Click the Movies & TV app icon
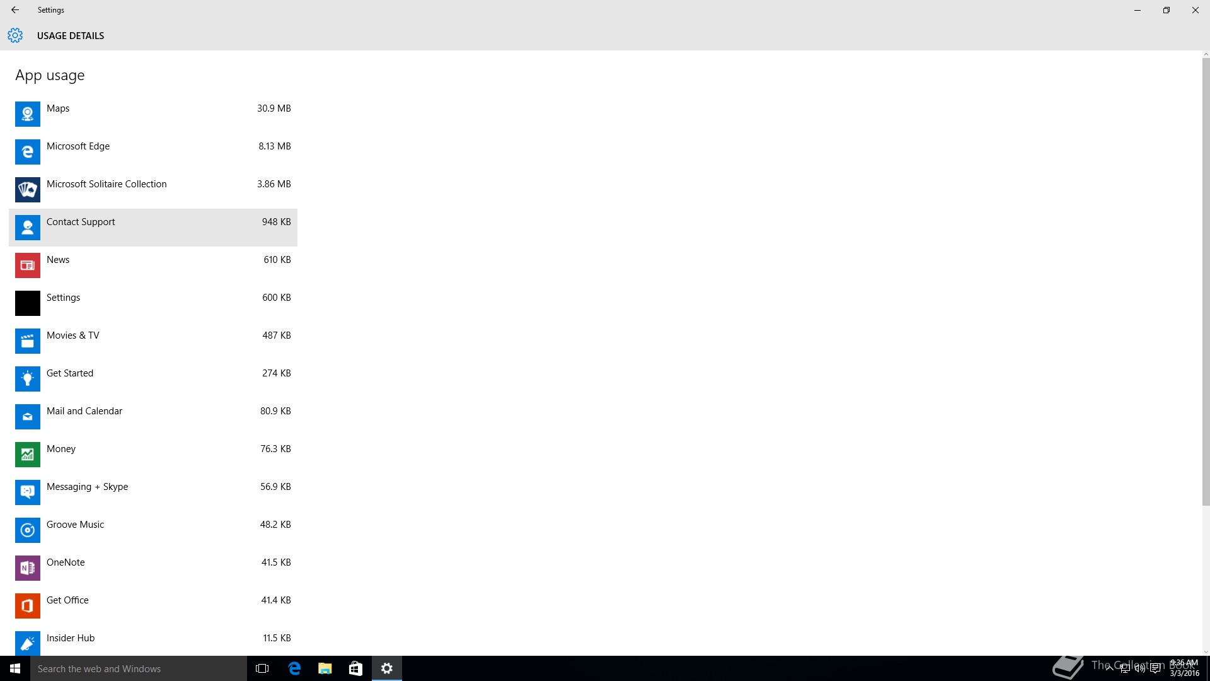1210x681 pixels. 28,341
